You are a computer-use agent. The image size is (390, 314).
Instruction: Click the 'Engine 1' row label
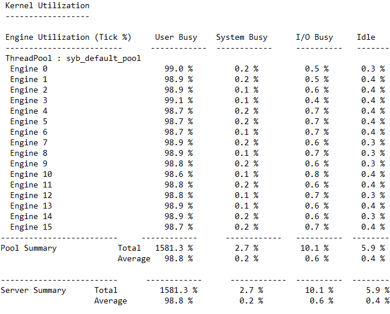(29, 79)
